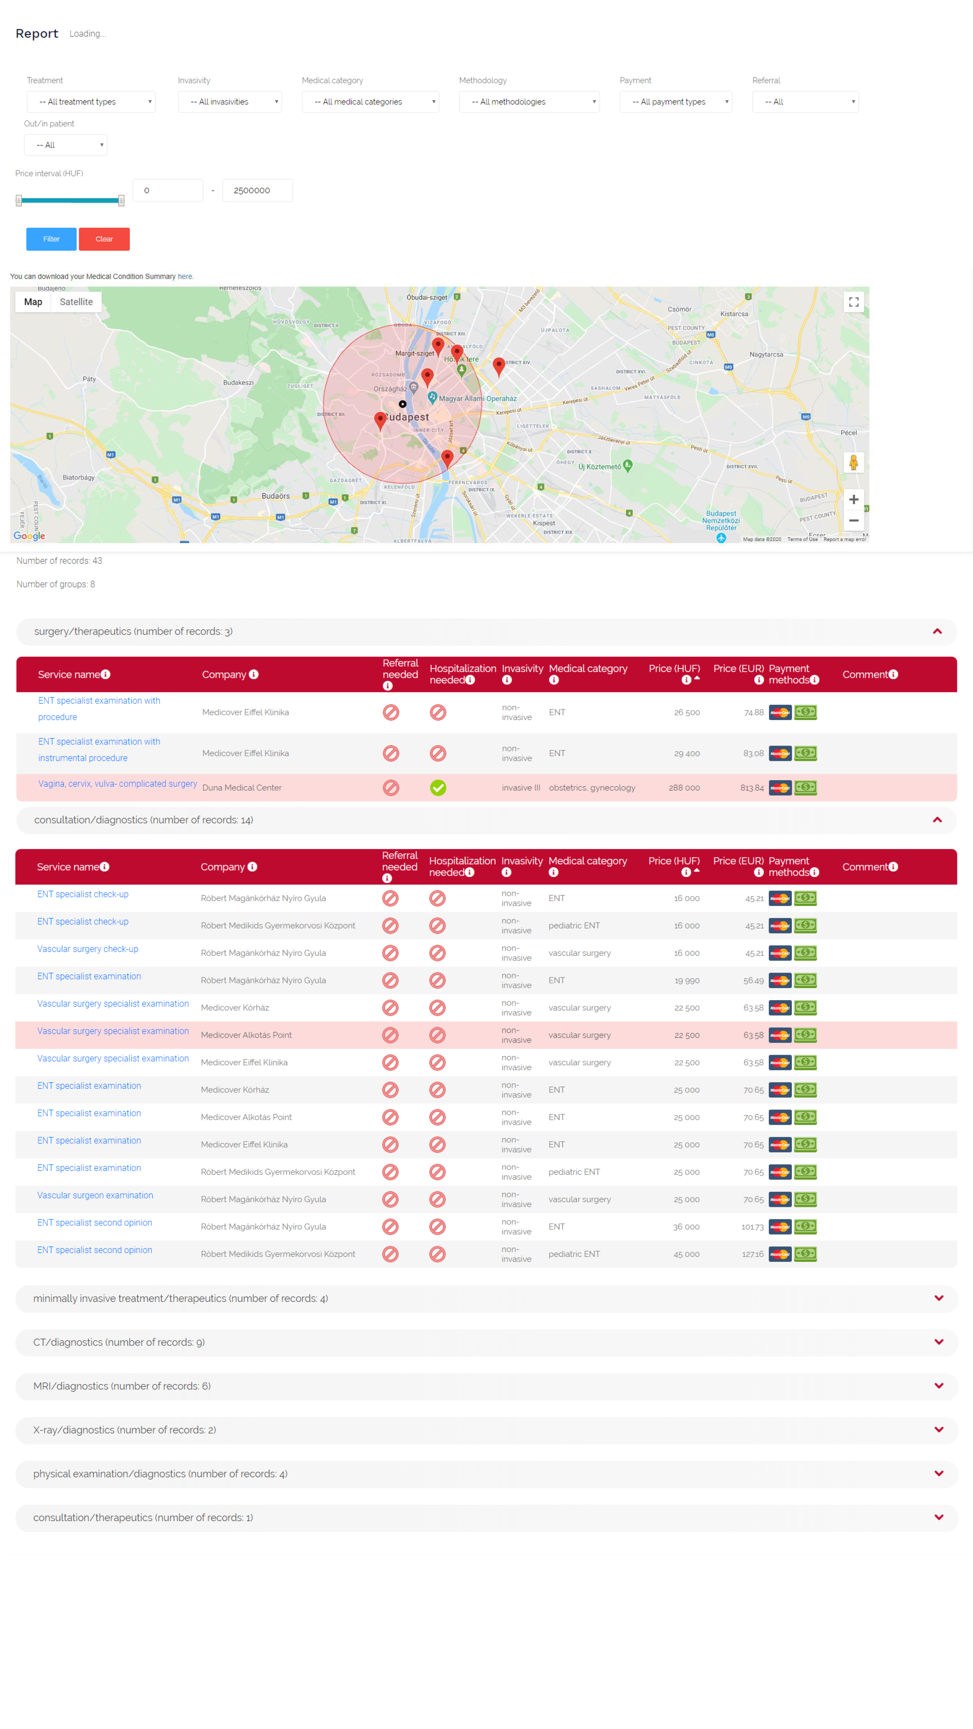Open the Payment types dropdown

coord(675,102)
